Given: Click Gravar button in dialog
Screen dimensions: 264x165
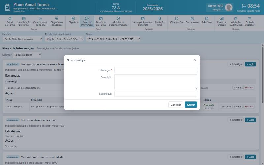Looking at the screenshot, I should pos(191,105).
